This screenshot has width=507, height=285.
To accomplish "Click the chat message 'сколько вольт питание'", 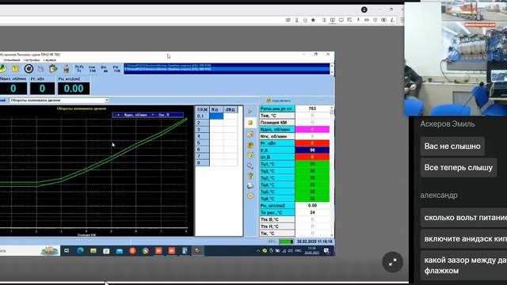I will 463,218.
